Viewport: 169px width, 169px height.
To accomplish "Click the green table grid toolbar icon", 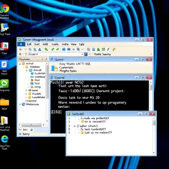I will [x=103, y=49].
